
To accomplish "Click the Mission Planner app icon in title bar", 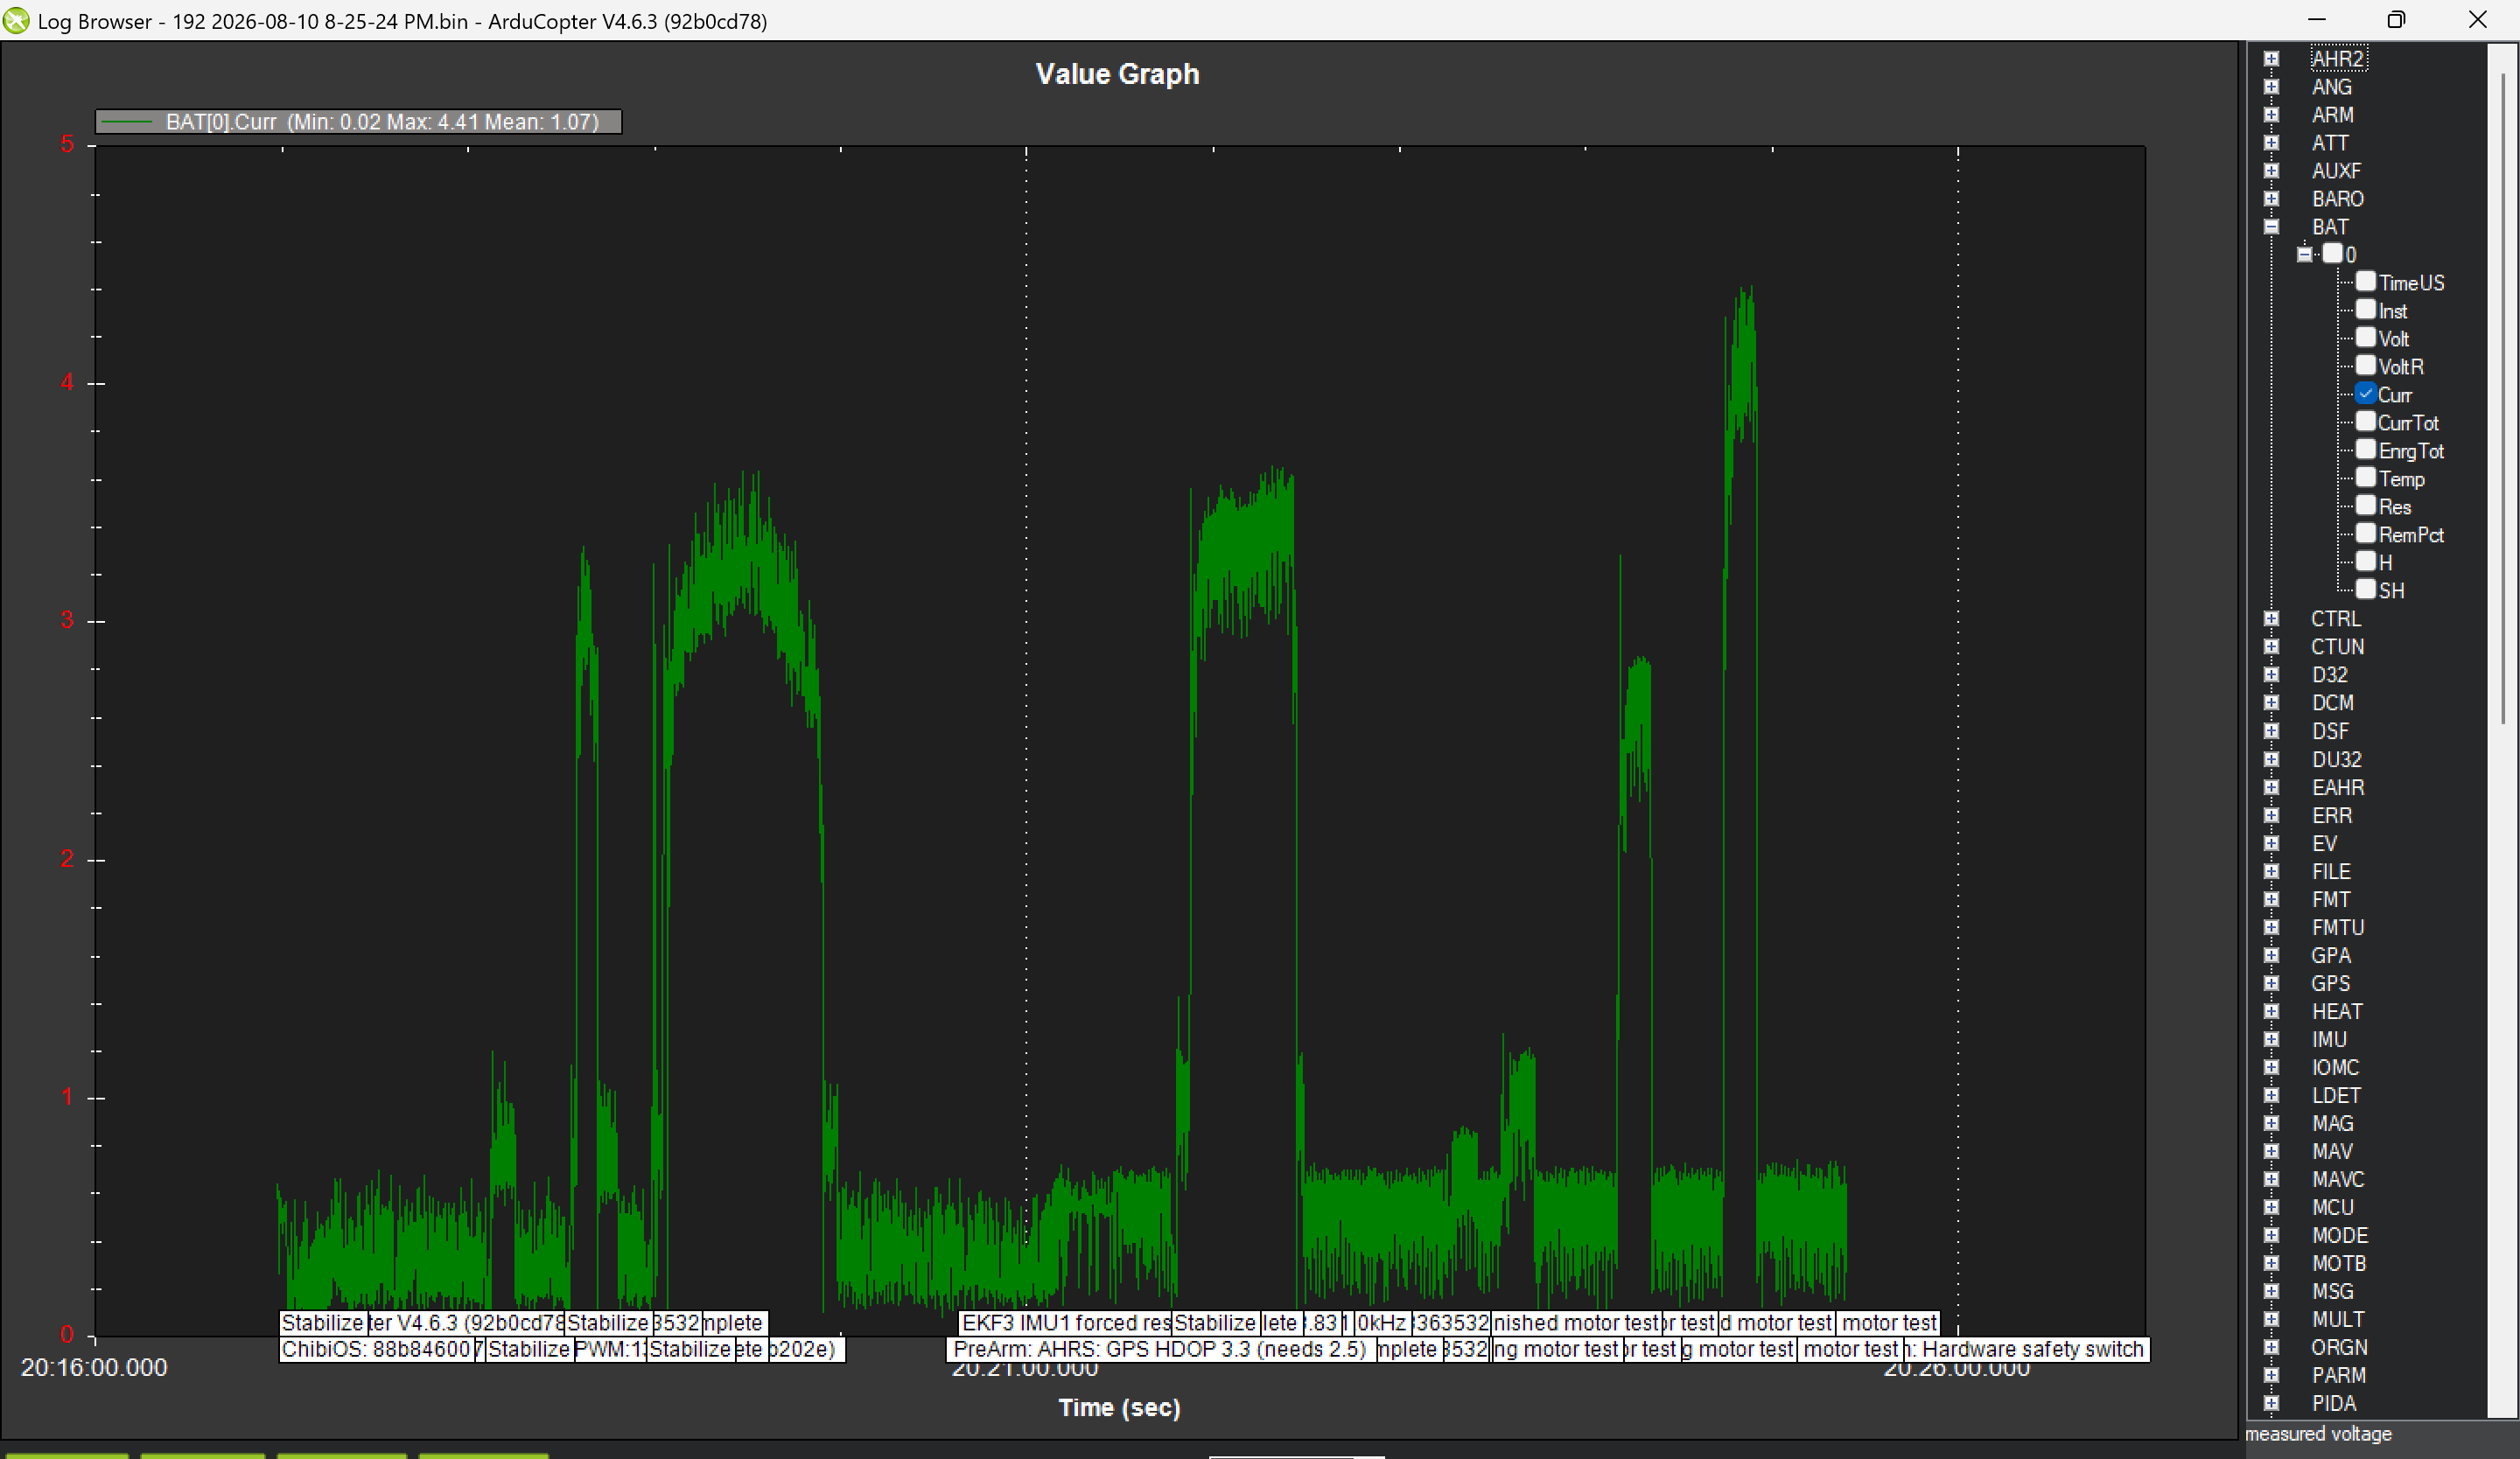I will pyautogui.click(x=16, y=21).
